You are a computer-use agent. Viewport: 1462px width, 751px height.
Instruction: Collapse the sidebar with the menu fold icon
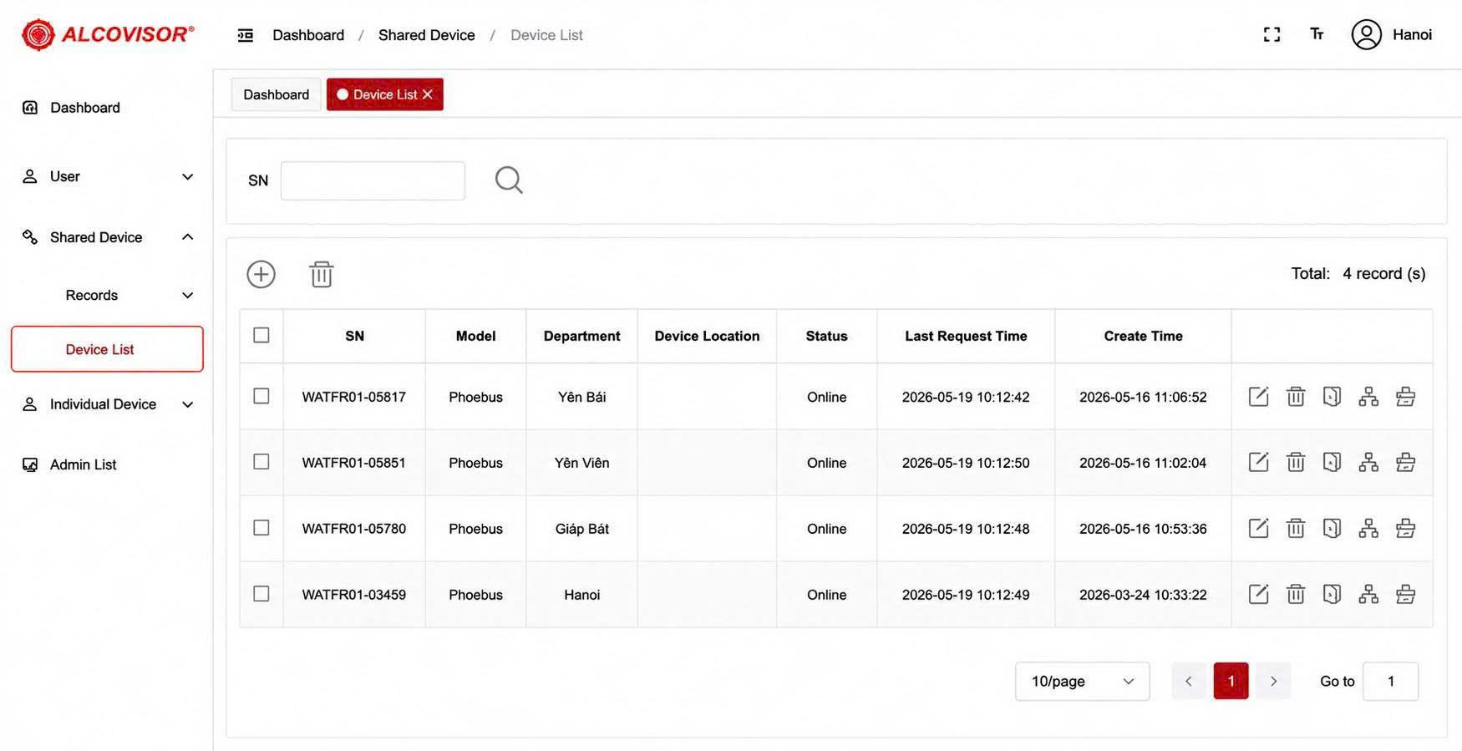pos(245,35)
